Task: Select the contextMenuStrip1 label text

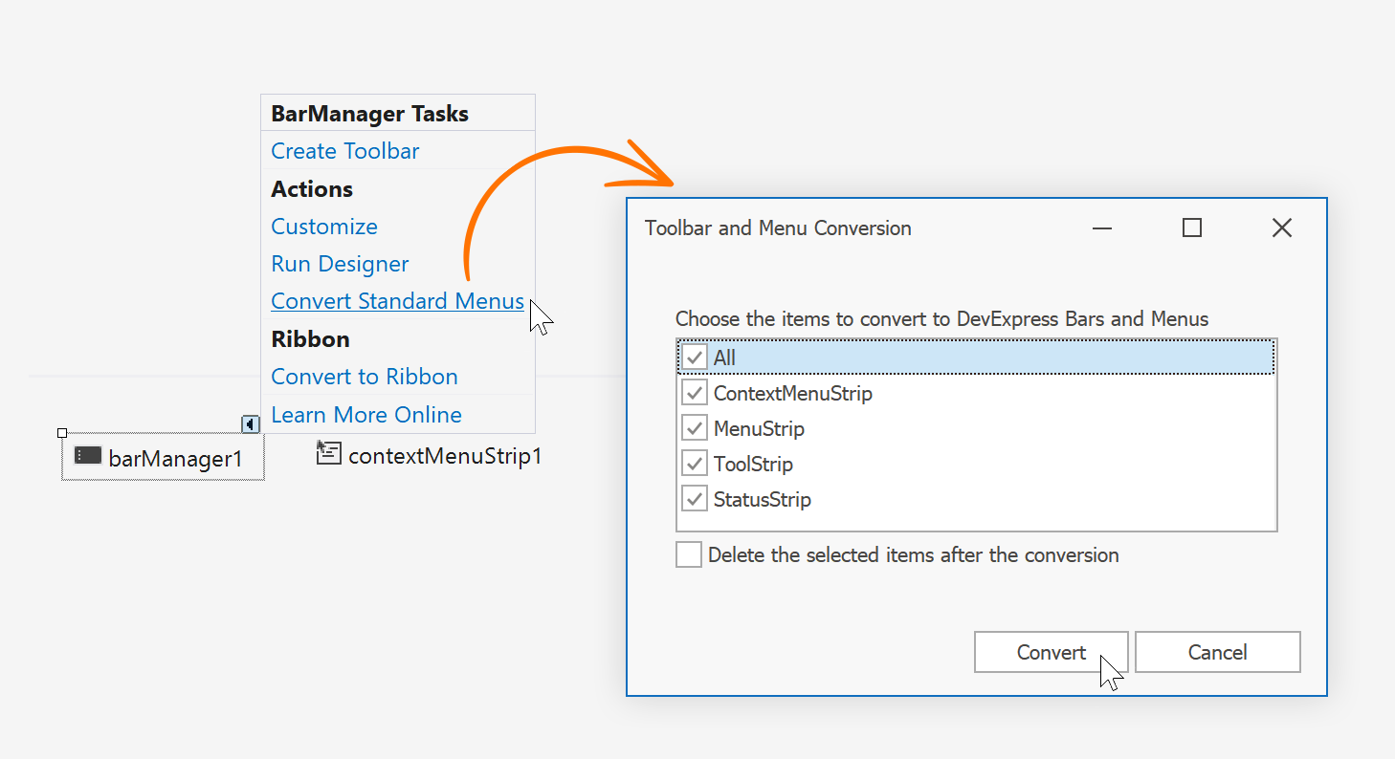Action: pyautogui.click(x=445, y=456)
